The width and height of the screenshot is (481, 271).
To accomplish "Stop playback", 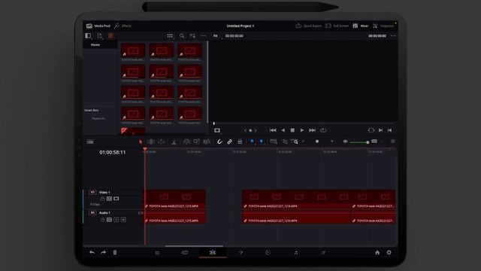I will pos(292,130).
